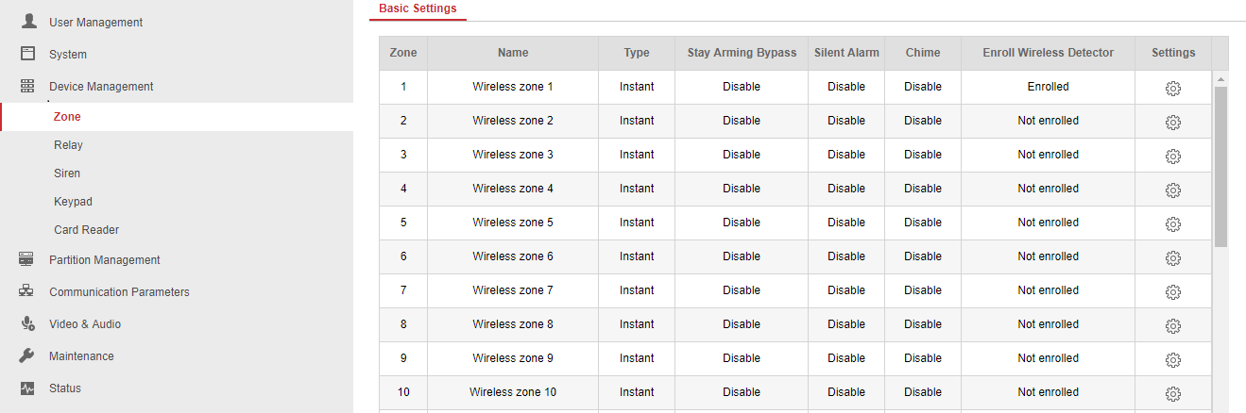The width and height of the screenshot is (1246, 413).
Task: Switch to the Basic Settings tab
Action: (x=418, y=8)
